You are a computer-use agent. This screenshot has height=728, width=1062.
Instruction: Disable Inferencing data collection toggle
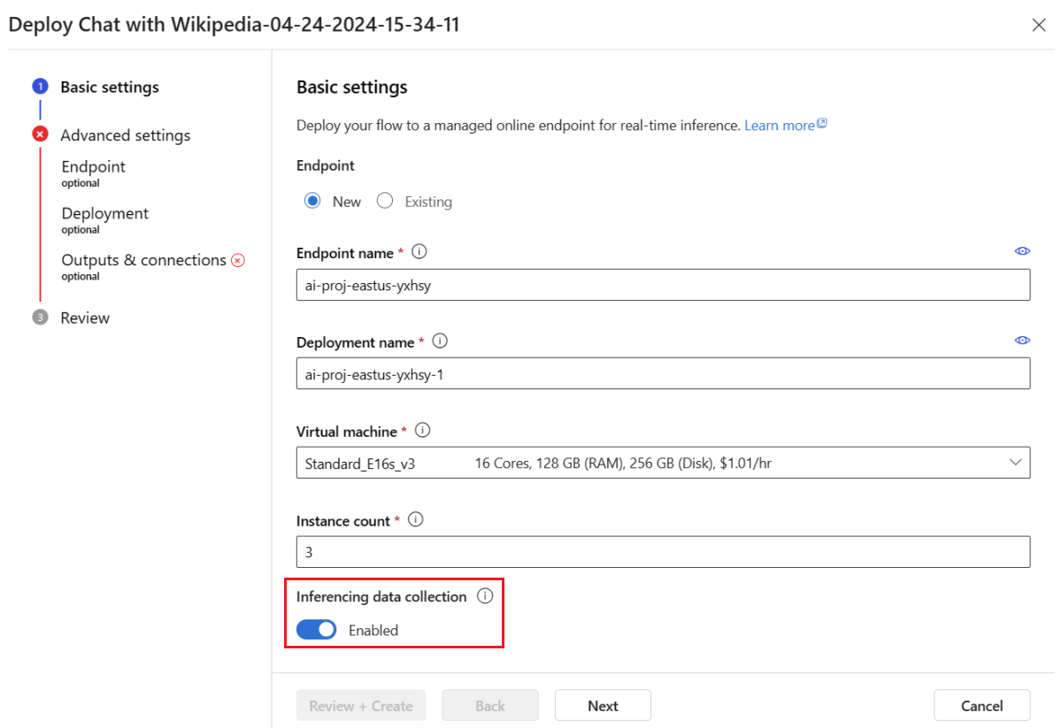coord(317,630)
